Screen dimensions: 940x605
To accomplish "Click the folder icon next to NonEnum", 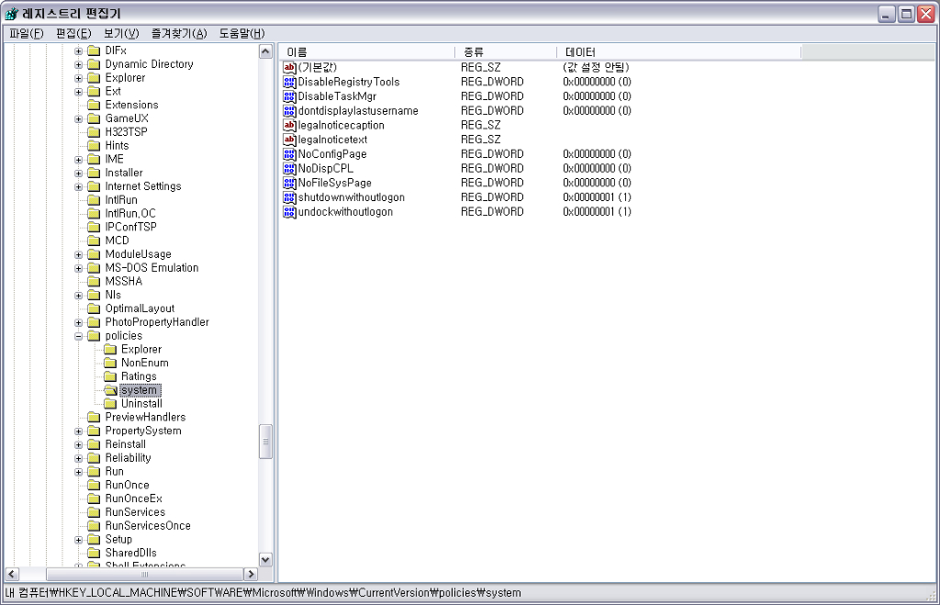I will pos(110,363).
